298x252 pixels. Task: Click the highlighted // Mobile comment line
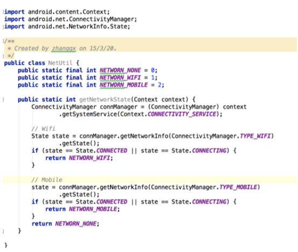coord(150,180)
